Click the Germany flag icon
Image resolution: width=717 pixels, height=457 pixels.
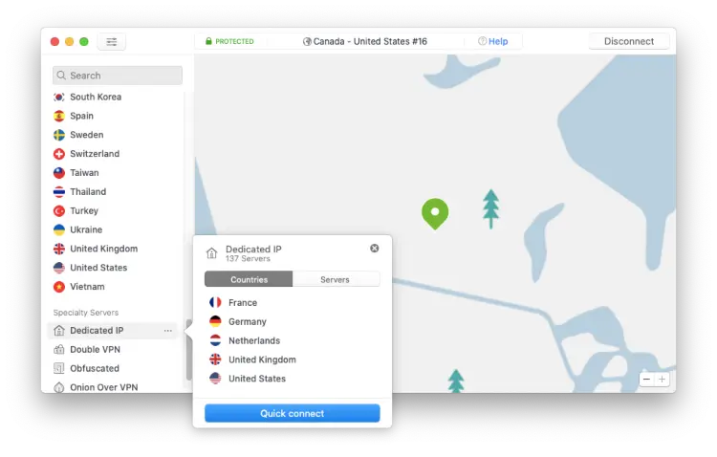[215, 321]
